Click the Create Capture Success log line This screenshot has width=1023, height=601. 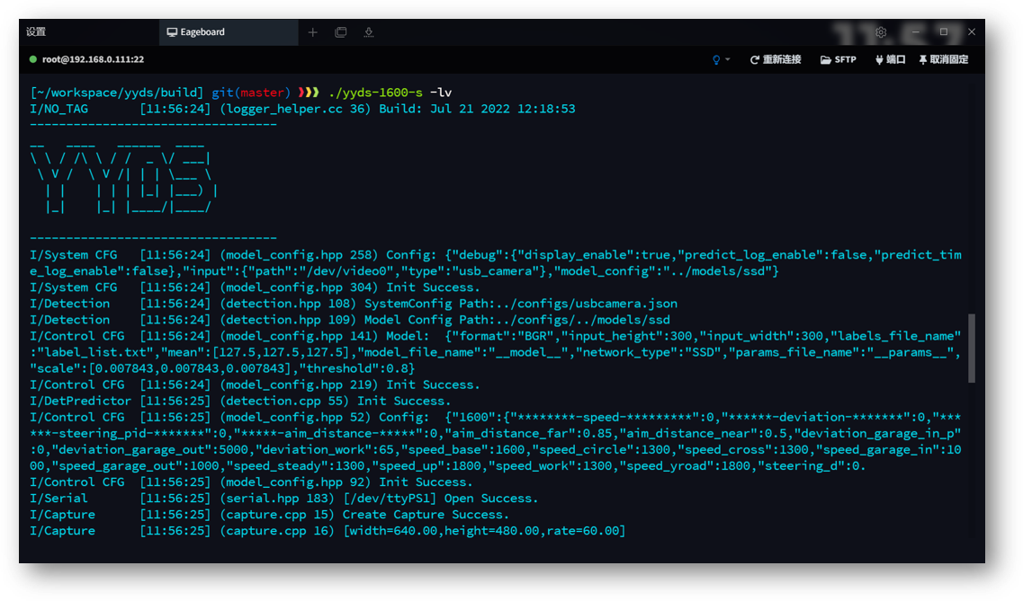(x=269, y=515)
